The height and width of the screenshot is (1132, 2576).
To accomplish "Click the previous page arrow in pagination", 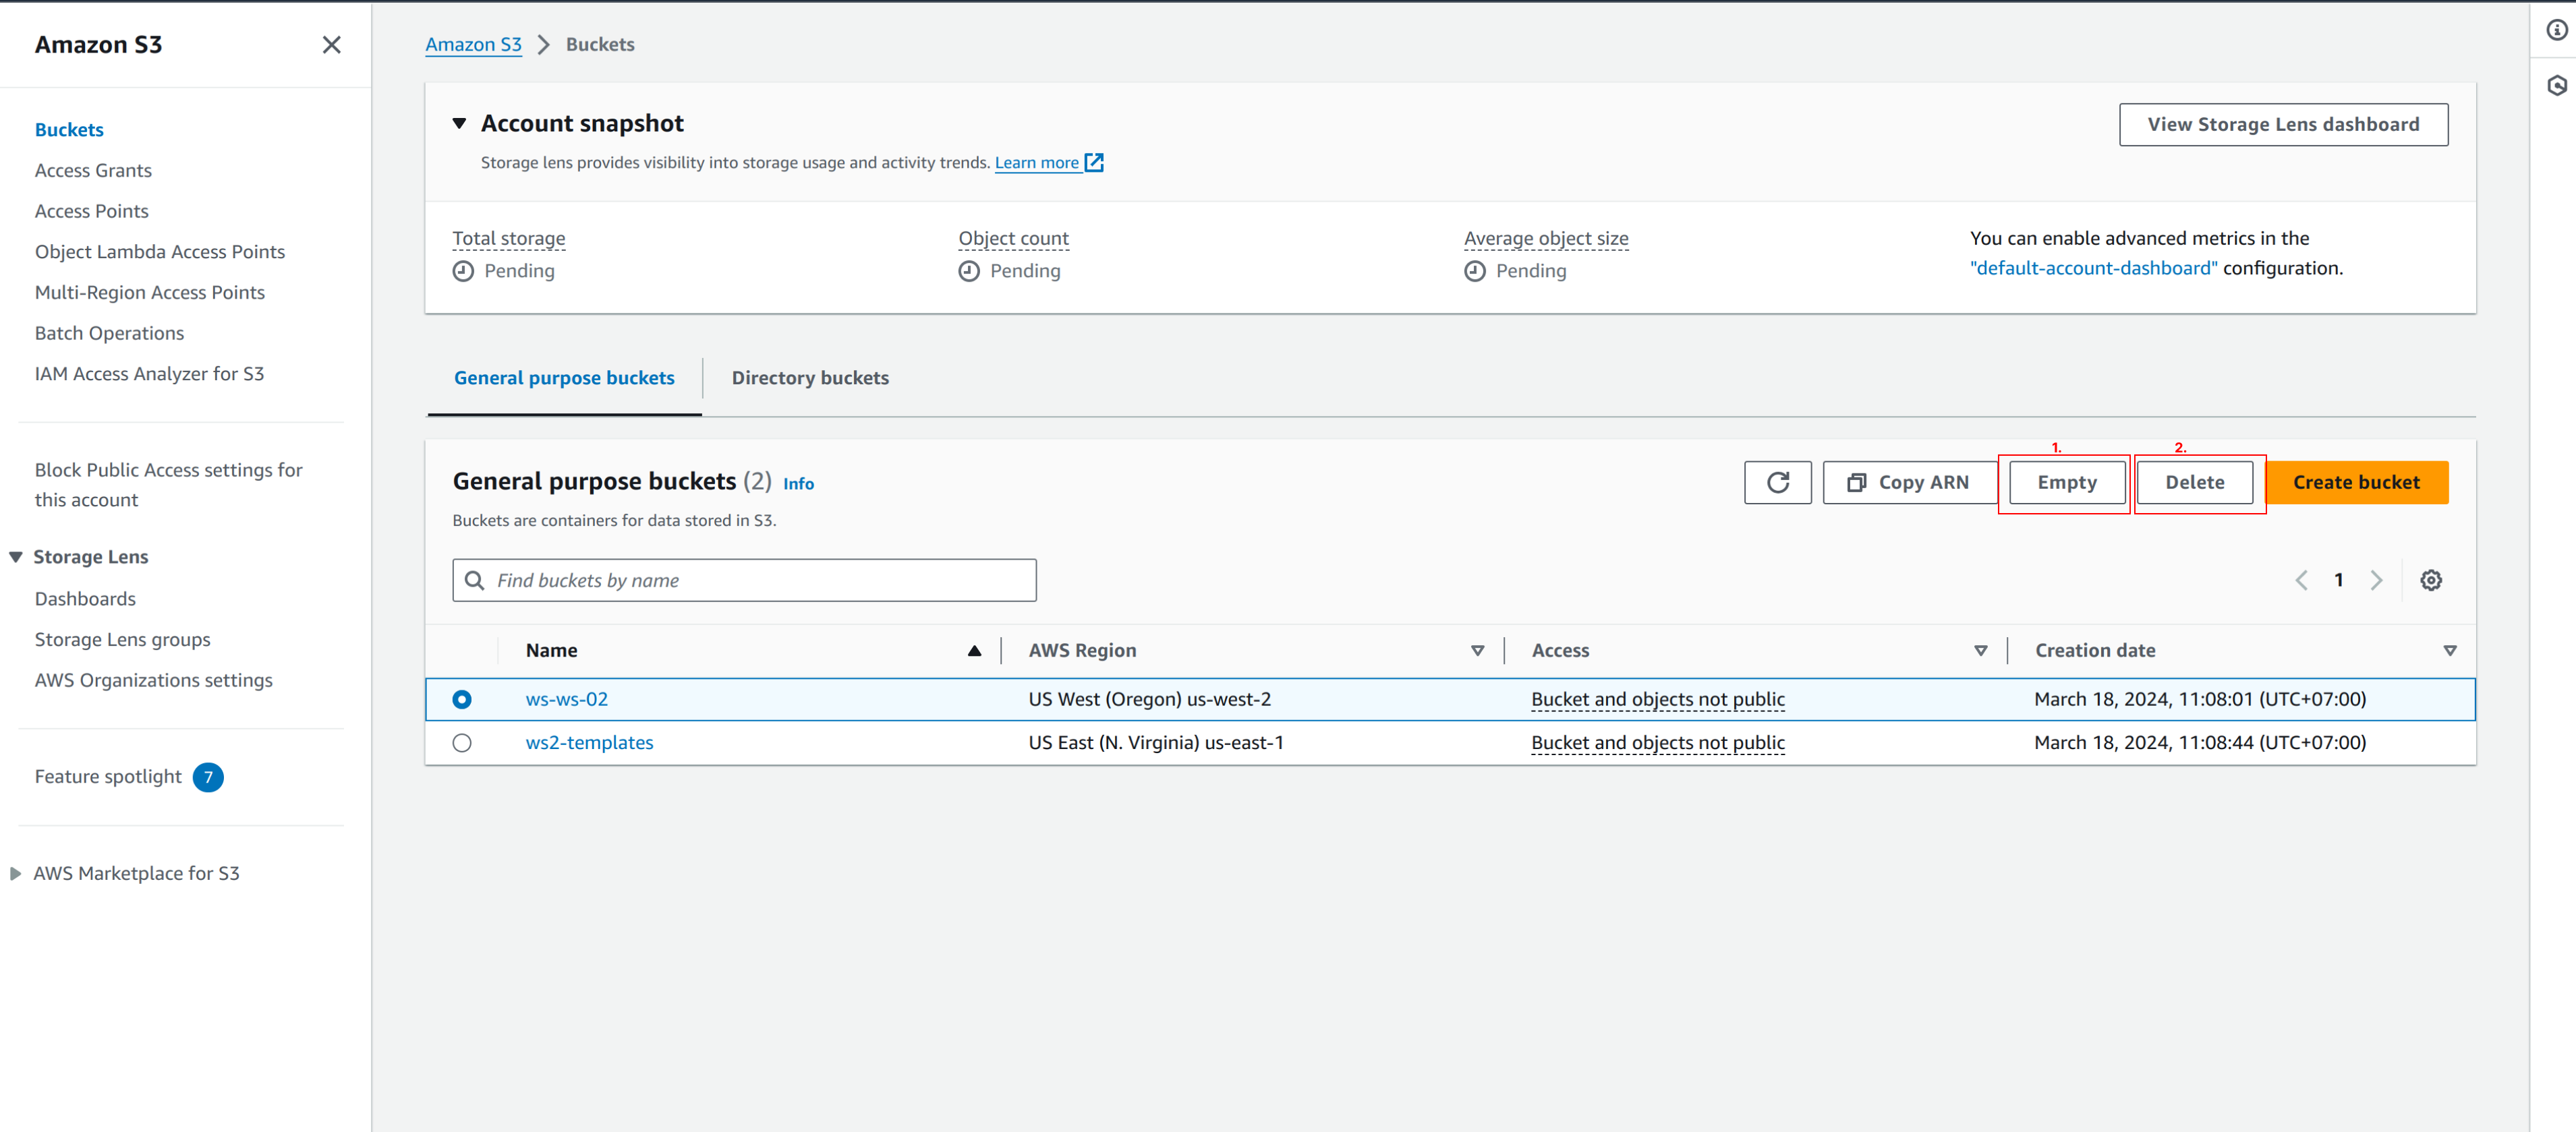I will click(2301, 580).
